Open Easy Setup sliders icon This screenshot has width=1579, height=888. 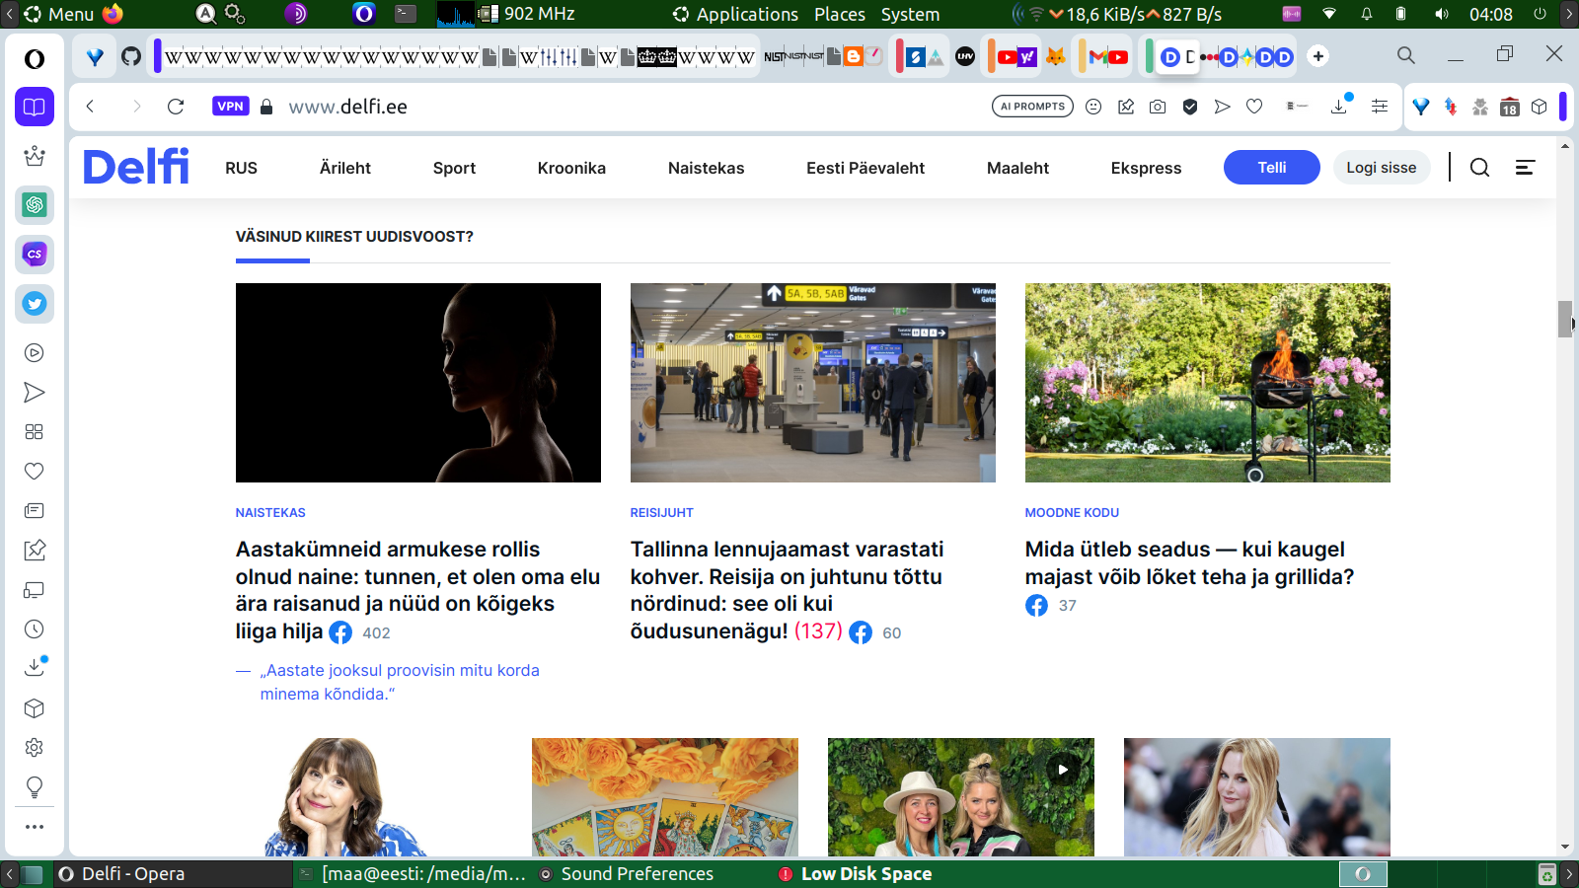(1380, 107)
